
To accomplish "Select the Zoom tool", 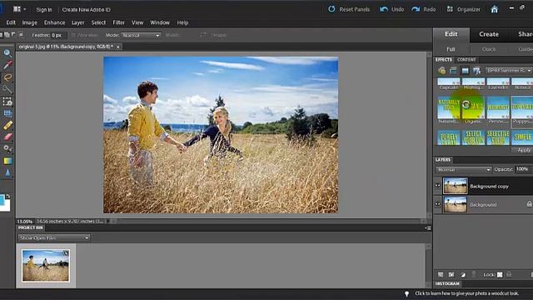I will tap(7, 52).
